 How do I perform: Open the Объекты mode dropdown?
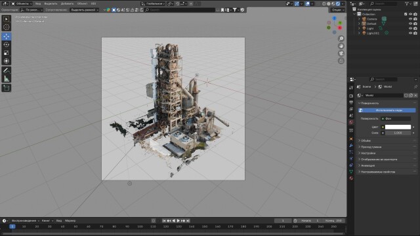coord(22,4)
